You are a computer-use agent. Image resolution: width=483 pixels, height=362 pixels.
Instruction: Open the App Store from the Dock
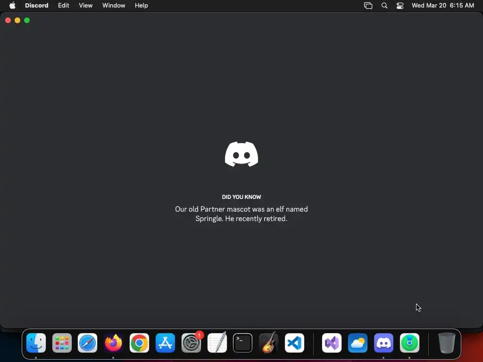click(x=166, y=343)
